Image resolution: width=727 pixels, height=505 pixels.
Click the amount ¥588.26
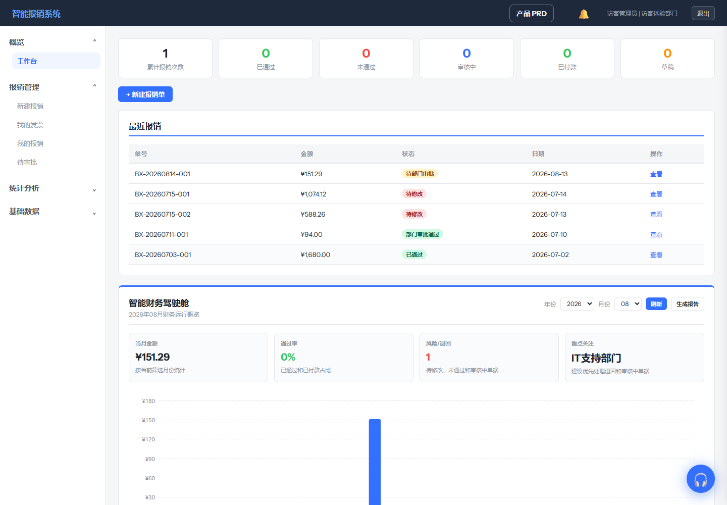click(x=313, y=214)
